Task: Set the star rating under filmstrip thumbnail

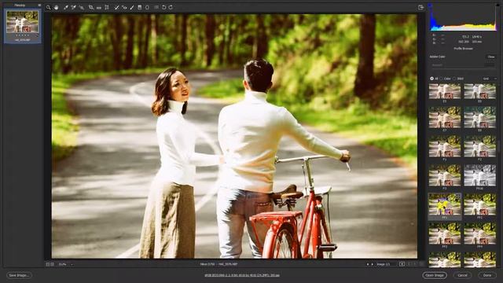Action: 23,35
